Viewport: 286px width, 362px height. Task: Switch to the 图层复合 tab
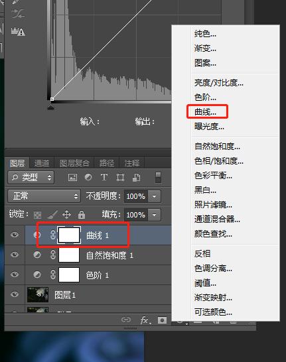pos(74,163)
